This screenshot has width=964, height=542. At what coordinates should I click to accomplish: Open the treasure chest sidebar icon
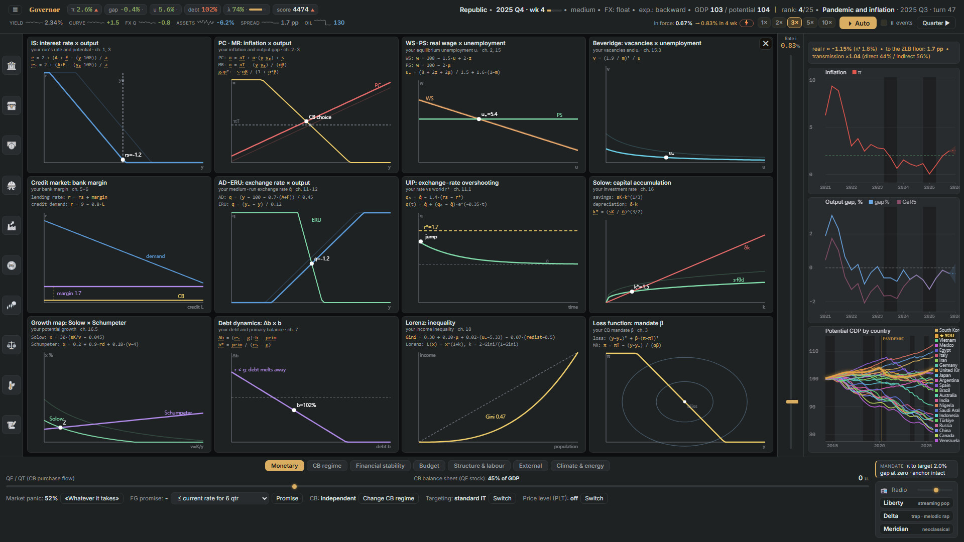click(12, 106)
